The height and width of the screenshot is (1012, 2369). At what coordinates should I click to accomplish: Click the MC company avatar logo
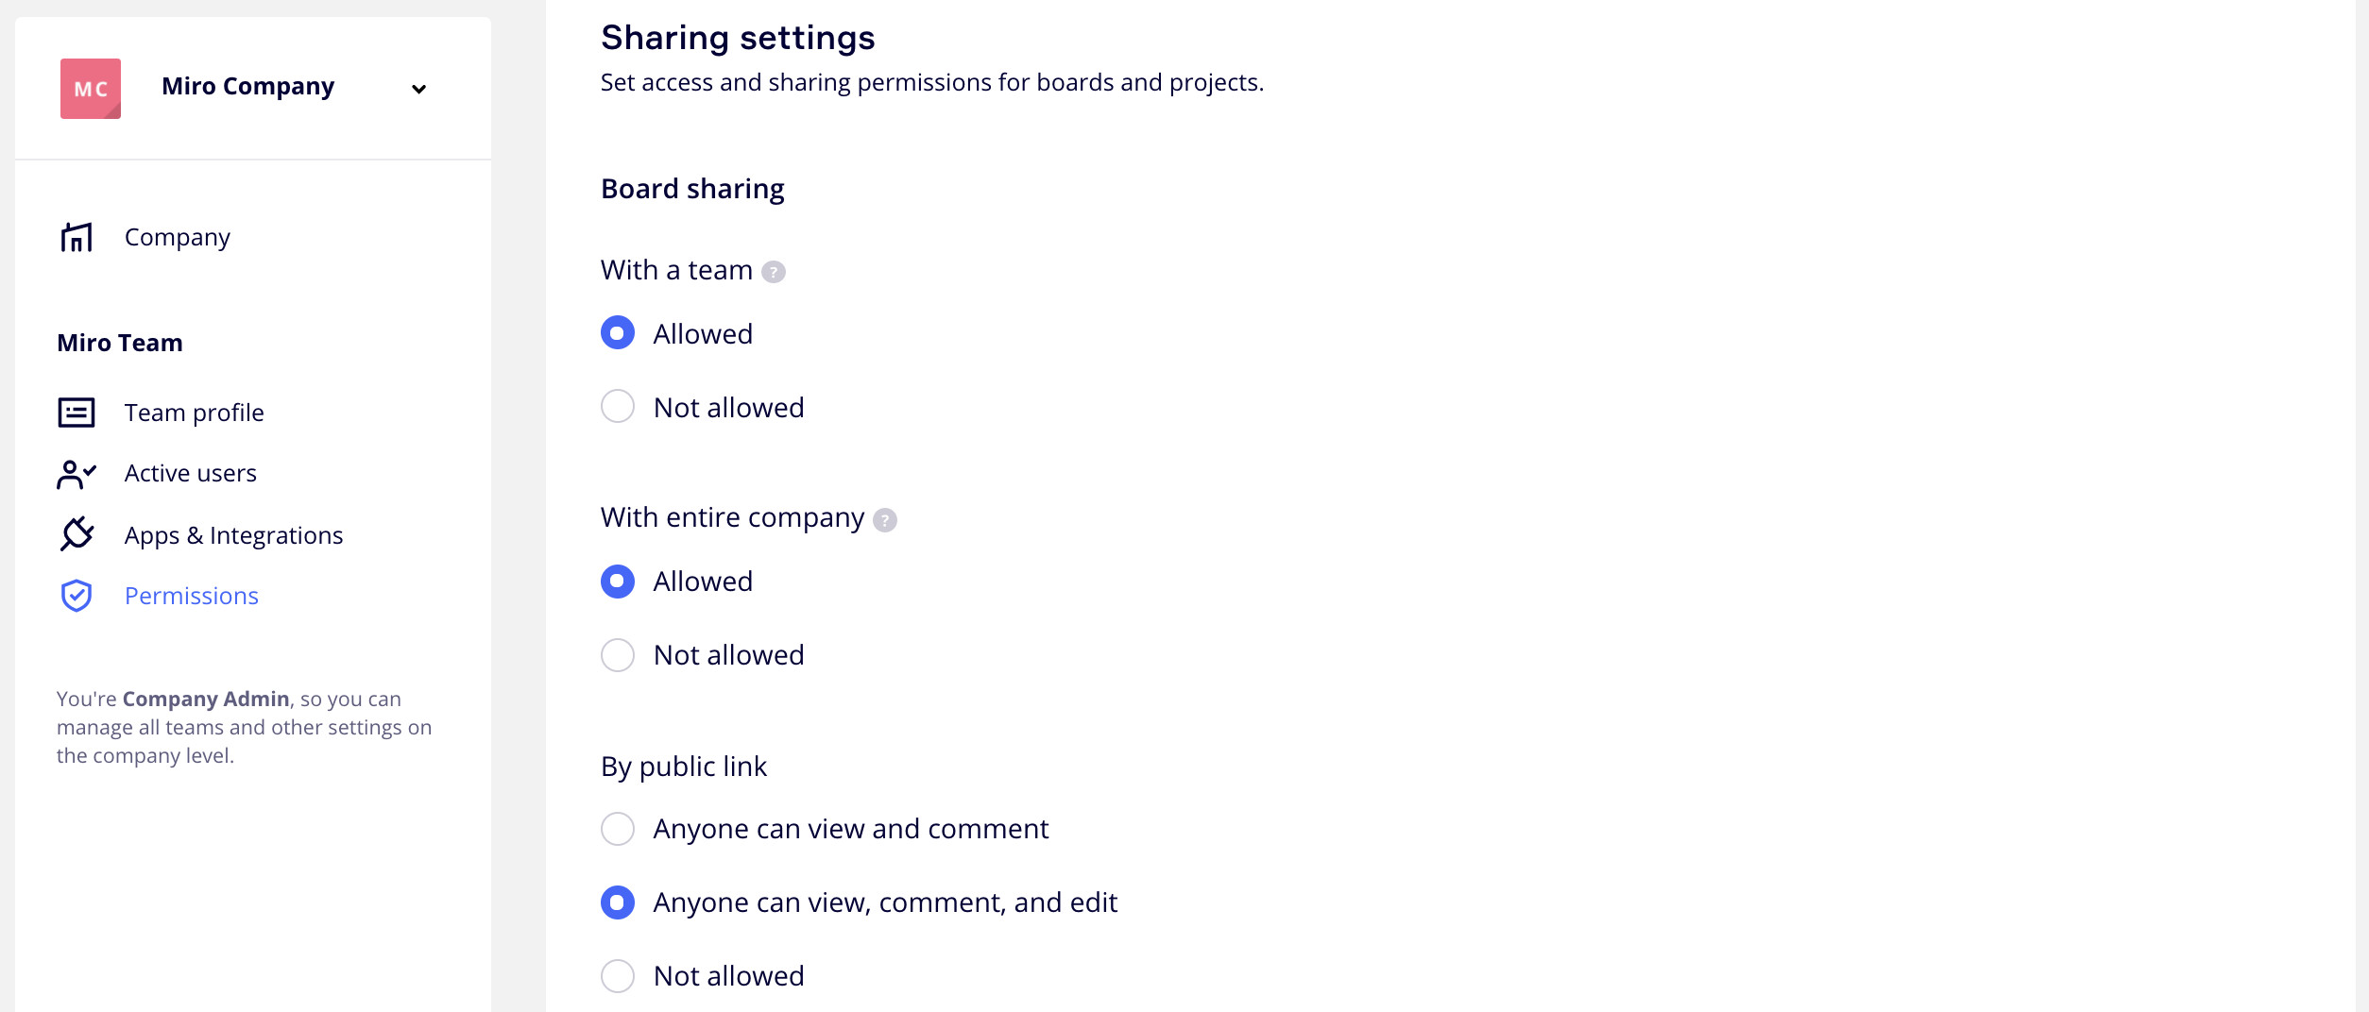click(91, 89)
